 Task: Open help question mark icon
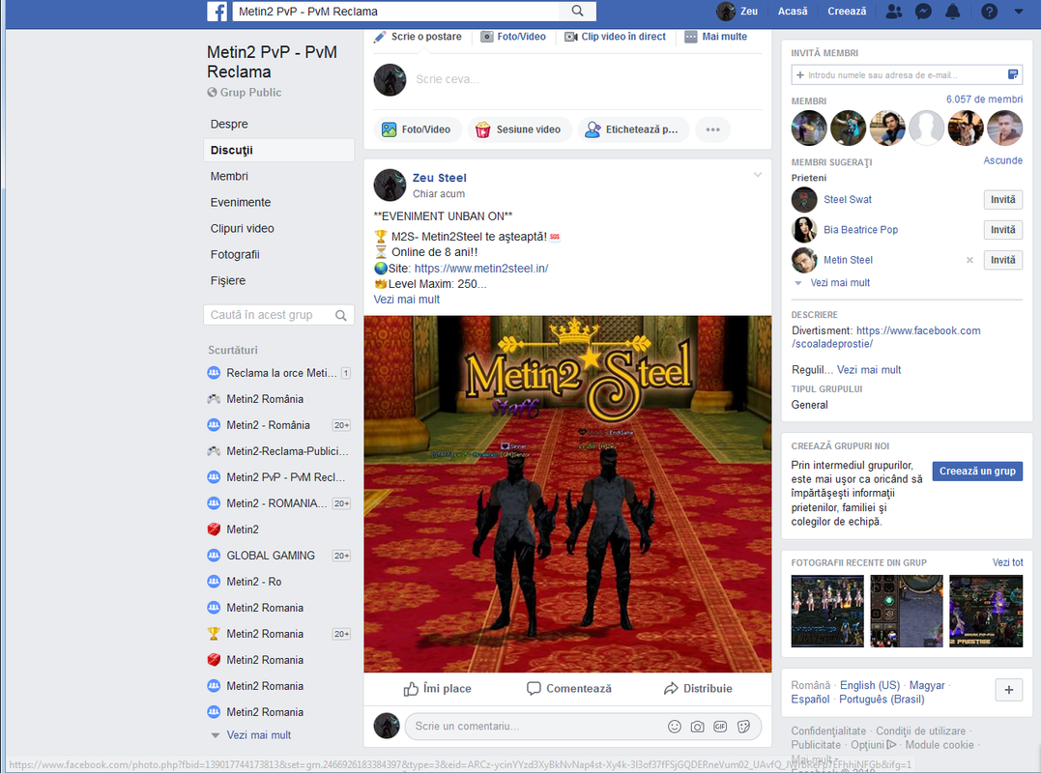[989, 12]
